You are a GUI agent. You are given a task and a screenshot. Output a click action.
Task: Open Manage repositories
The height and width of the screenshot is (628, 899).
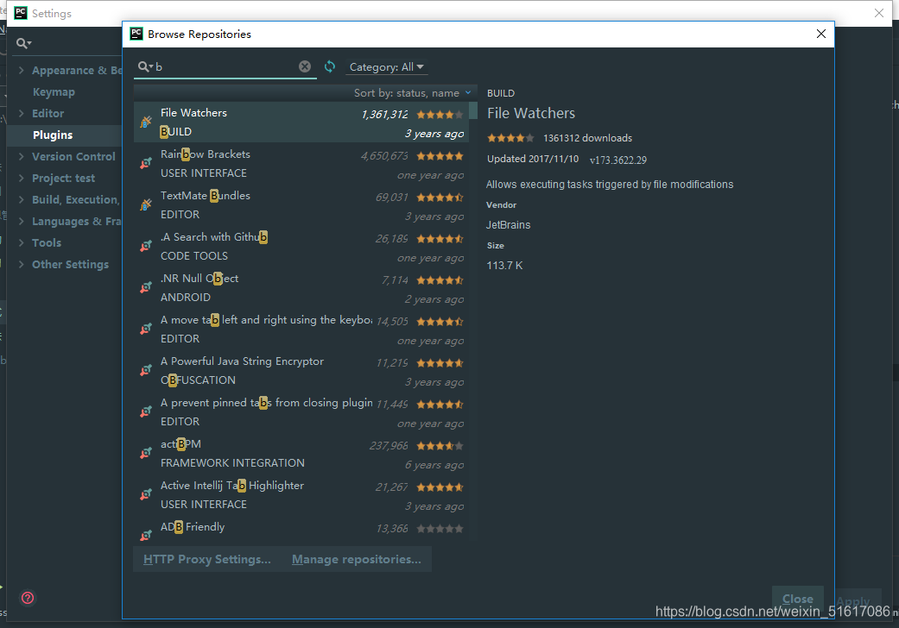357,559
